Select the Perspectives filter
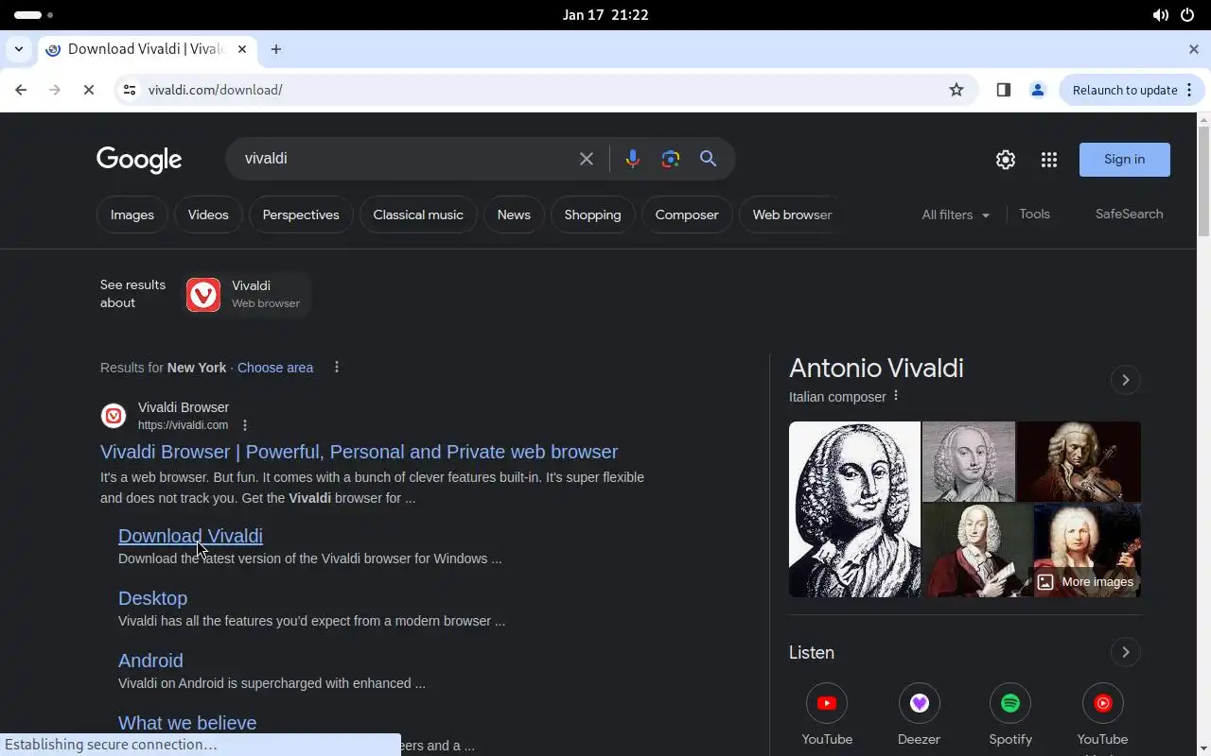Viewport: 1211px width, 756px height. (301, 215)
